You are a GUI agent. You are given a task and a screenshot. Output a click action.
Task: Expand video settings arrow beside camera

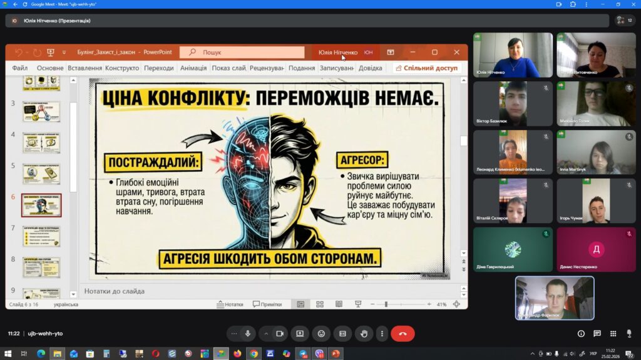[265, 334]
